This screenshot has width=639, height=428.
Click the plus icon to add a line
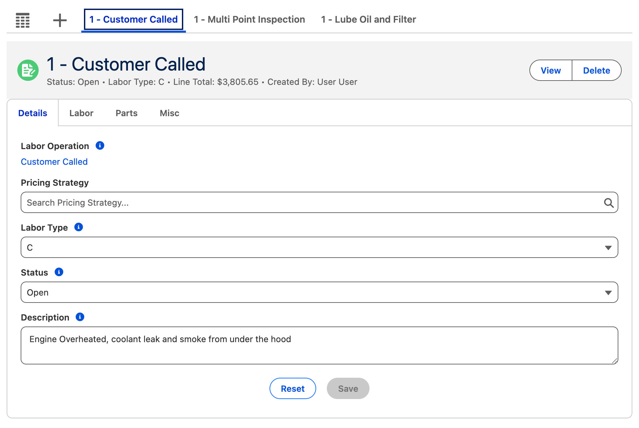click(60, 20)
